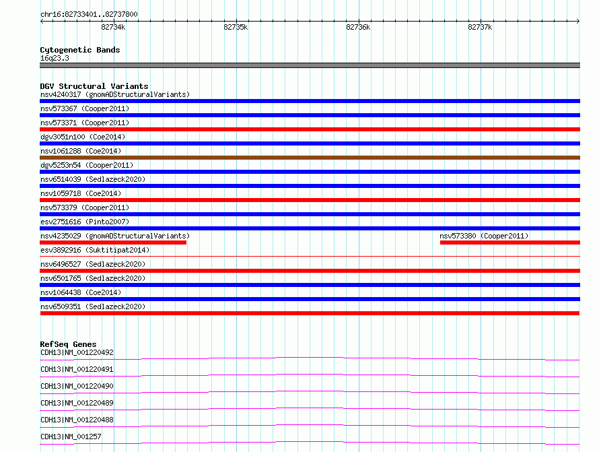Image resolution: width=599 pixels, height=452 pixels.
Task: Open the esv2751616 (Pinto2007) variant label
Action: click(85, 222)
